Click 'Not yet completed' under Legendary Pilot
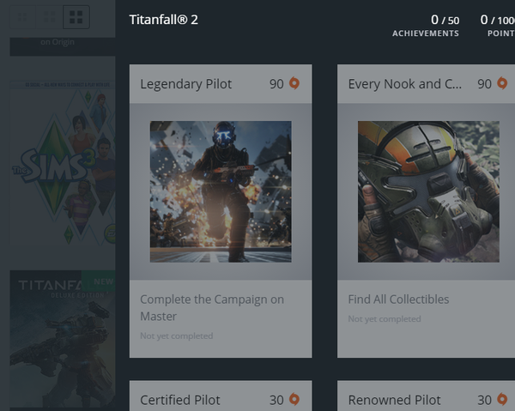Screen dimensions: 515x411 click(x=177, y=336)
